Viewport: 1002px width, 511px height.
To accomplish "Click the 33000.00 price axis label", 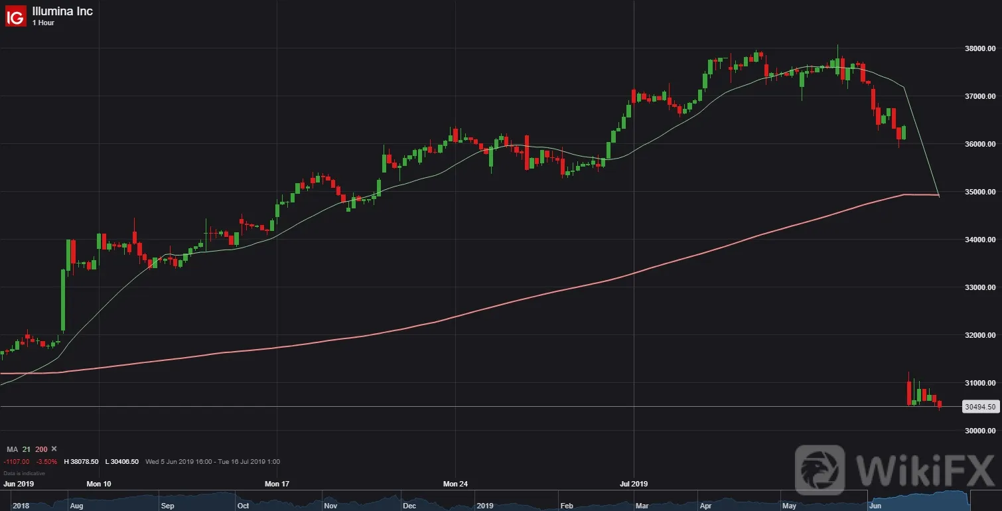I will point(979,287).
